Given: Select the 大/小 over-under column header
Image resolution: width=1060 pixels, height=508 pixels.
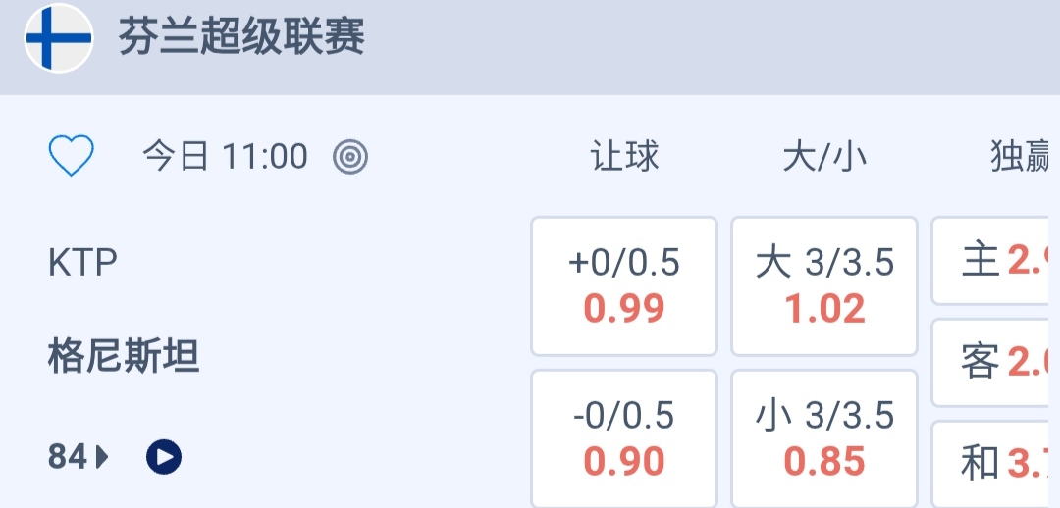Looking at the screenshot, I should [824, 157].
